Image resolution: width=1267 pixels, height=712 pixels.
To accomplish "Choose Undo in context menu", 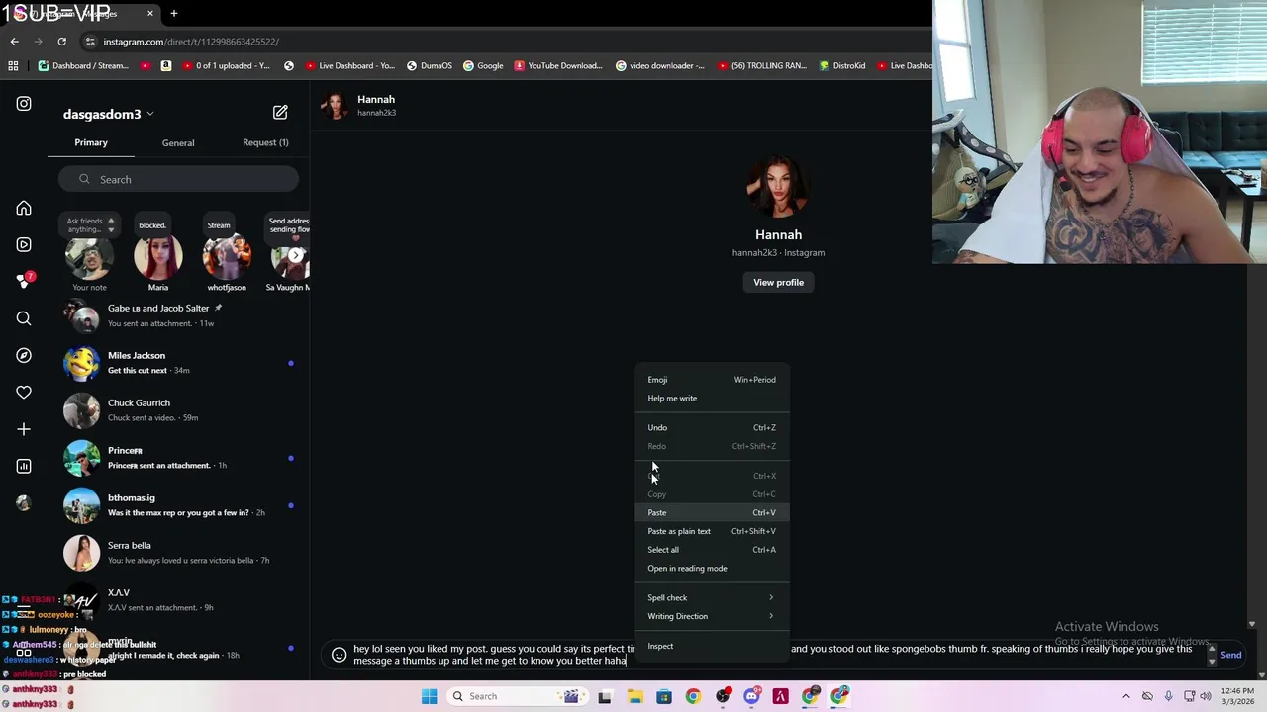I will (x=712, y=427).
